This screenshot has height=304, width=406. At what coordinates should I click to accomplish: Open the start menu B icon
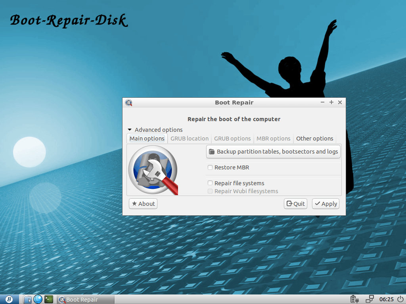9,299
